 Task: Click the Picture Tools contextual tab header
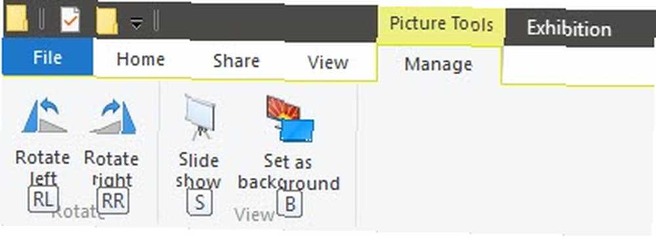441,24
